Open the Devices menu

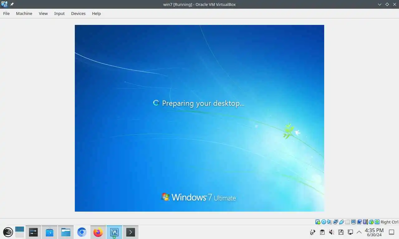78,13
